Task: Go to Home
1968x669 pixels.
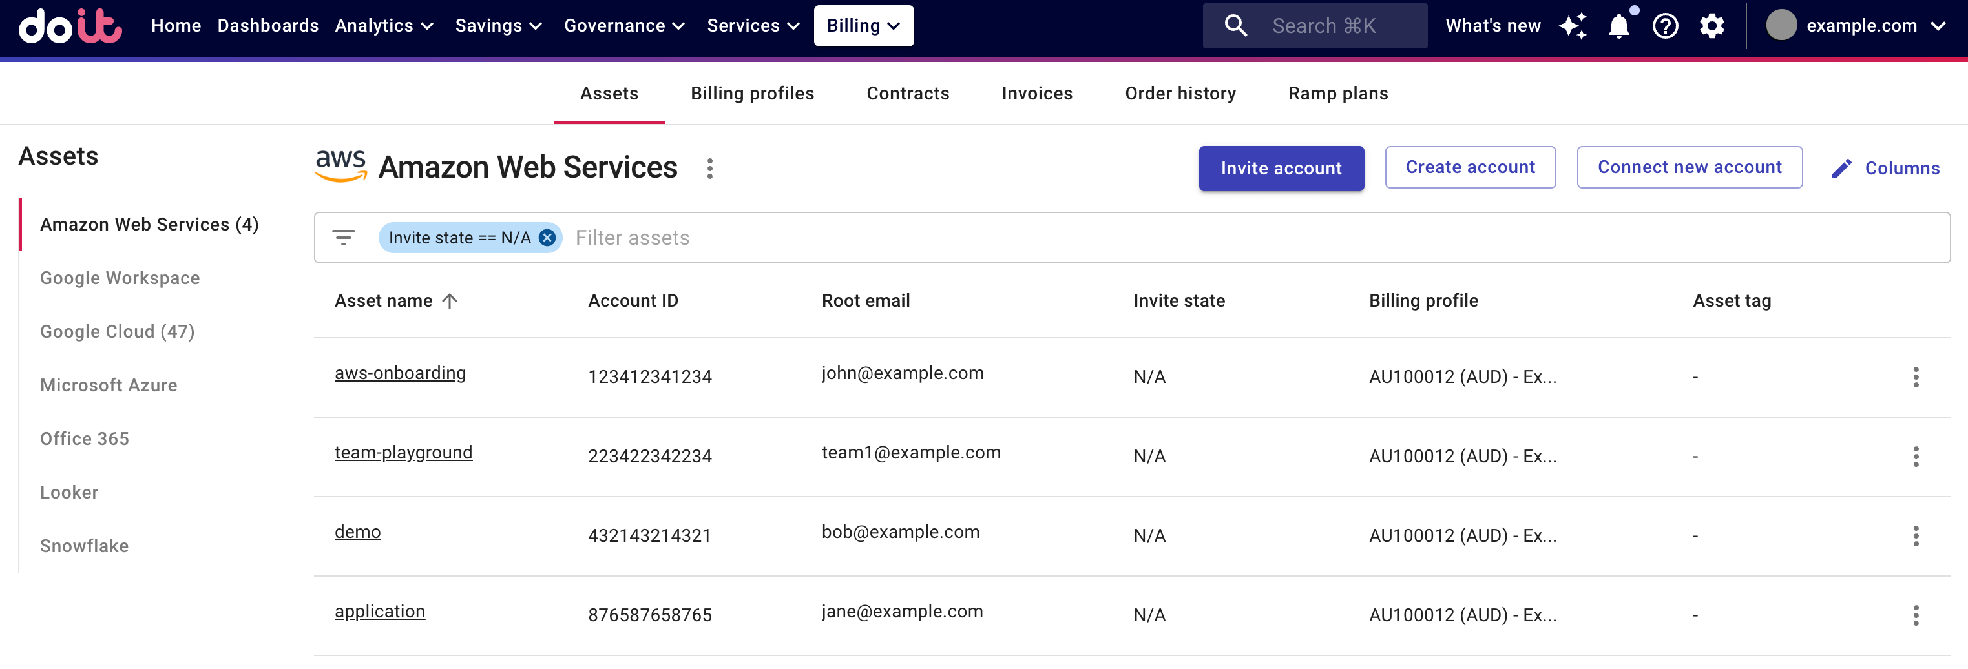Action: (x=176, y=26)
